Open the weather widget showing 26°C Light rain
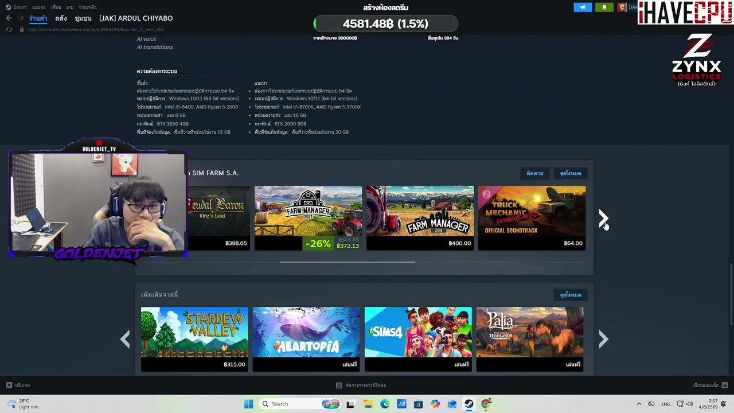This screenshot has height=413, width=734. pos(23,404)
